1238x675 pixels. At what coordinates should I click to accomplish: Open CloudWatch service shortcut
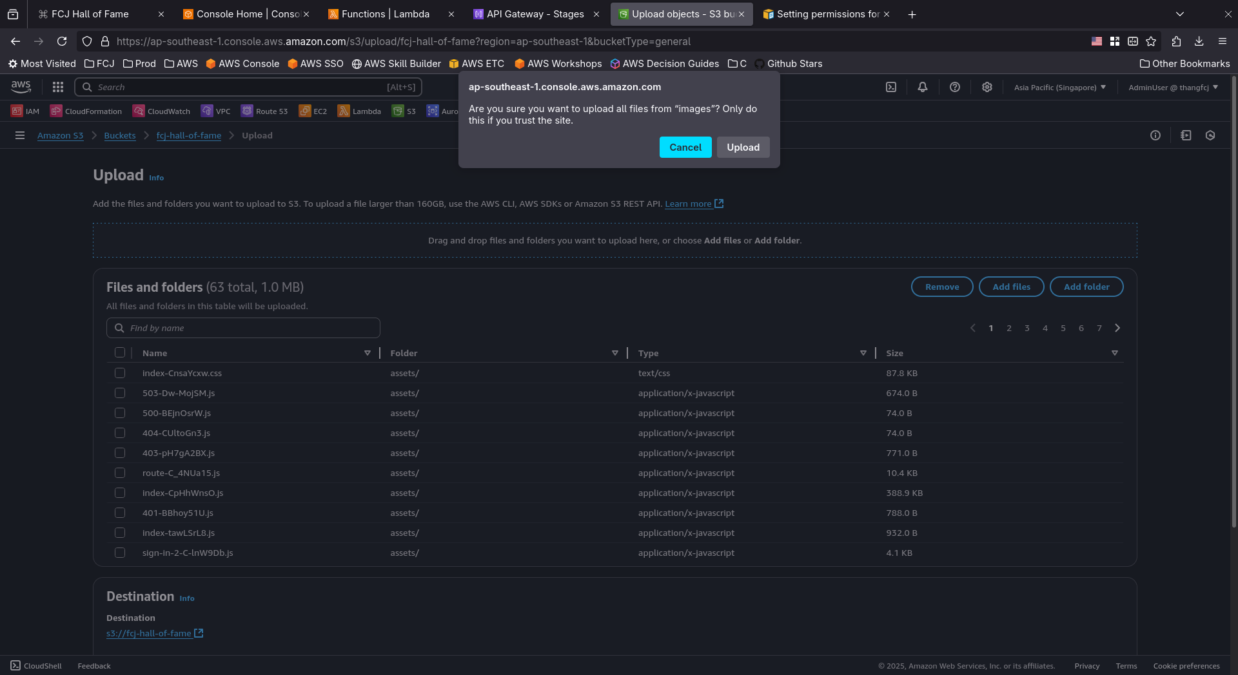pos(161,111)
